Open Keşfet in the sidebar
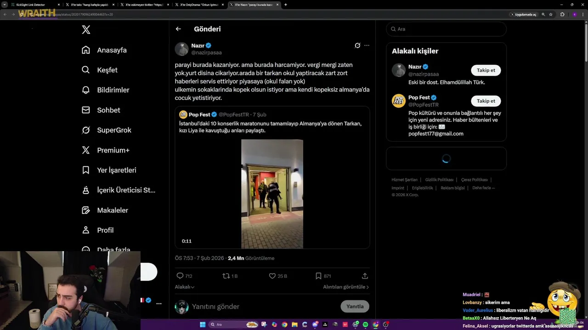The height and width of the screenshot is (330, 588). [99, 70]
